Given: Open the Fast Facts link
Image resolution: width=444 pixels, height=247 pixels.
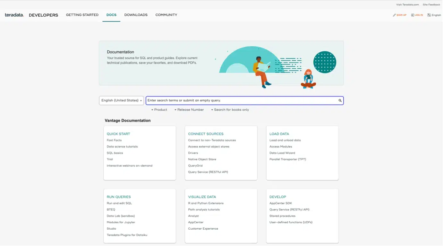Looking at the screenshot, I should coord(114,140).
